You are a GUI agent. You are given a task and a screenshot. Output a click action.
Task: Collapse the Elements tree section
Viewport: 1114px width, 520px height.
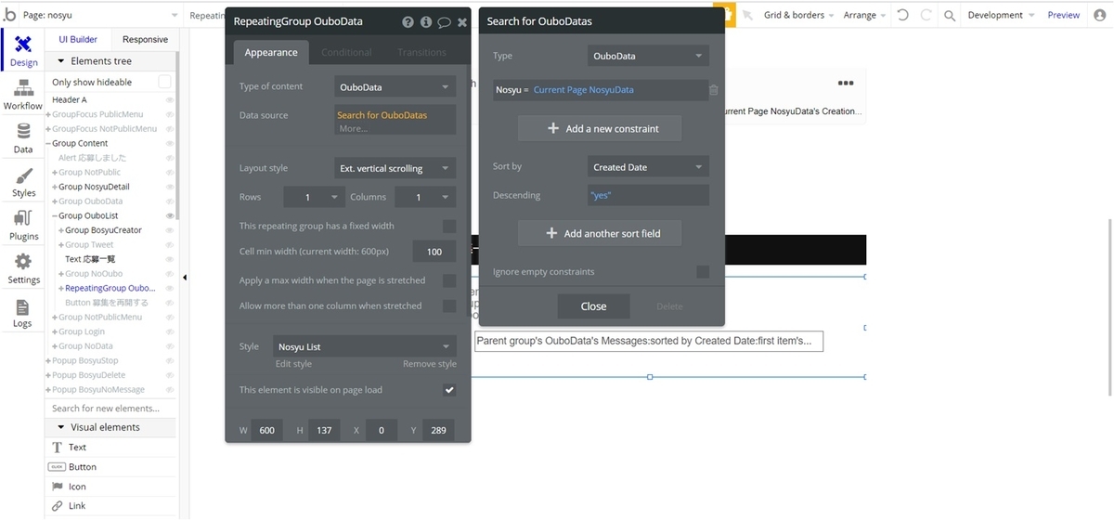coord(61,60)
